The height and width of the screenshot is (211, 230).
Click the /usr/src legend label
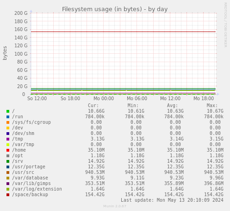tap(23, 172)
